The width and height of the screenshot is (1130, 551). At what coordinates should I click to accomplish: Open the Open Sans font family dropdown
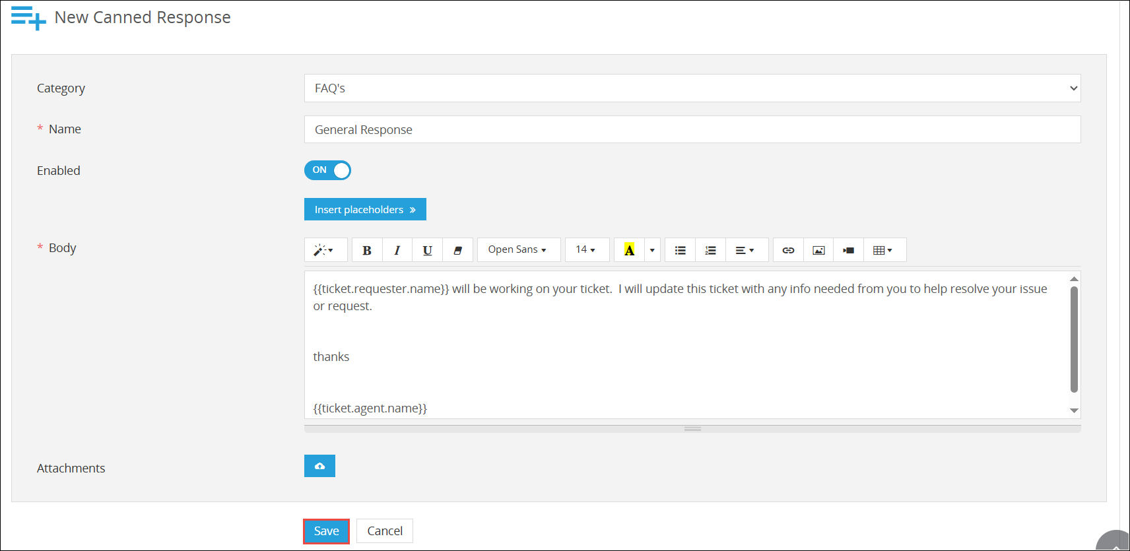click(x=519, y=250)
